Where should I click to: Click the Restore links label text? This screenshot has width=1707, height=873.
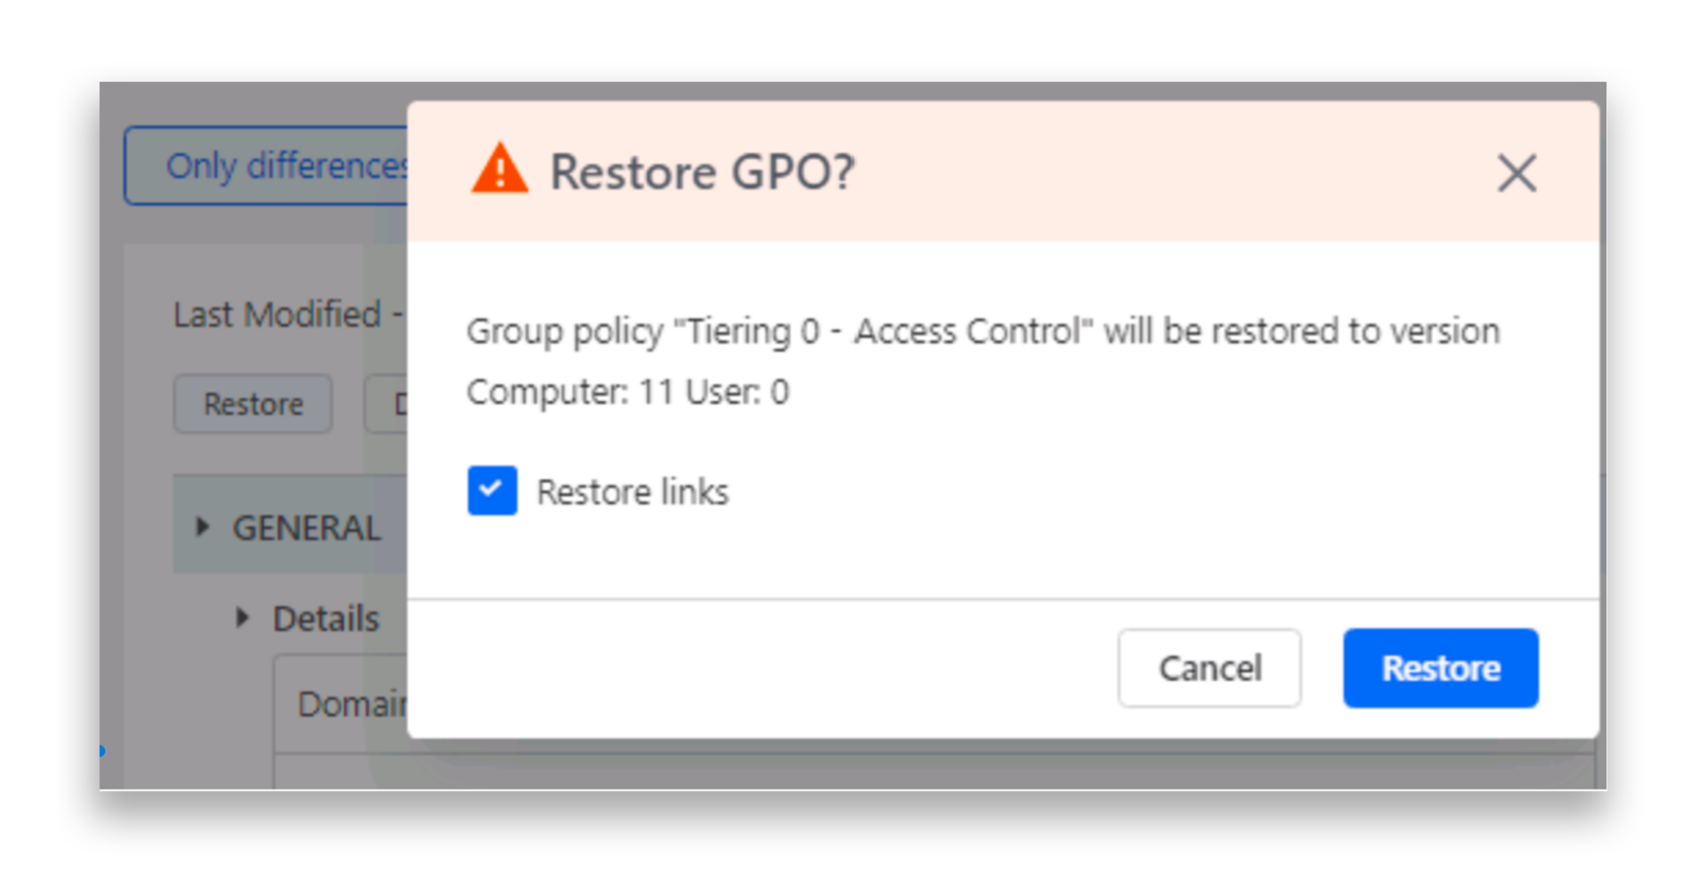pyautogui.click(x=632, y=493)
